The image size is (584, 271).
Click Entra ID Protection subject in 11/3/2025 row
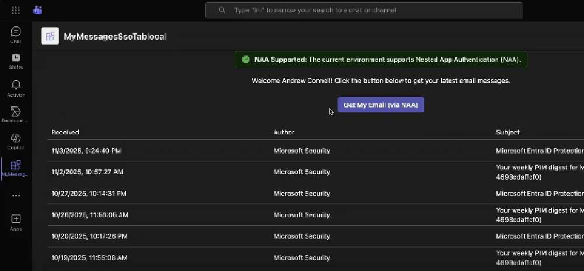point(540,151)
